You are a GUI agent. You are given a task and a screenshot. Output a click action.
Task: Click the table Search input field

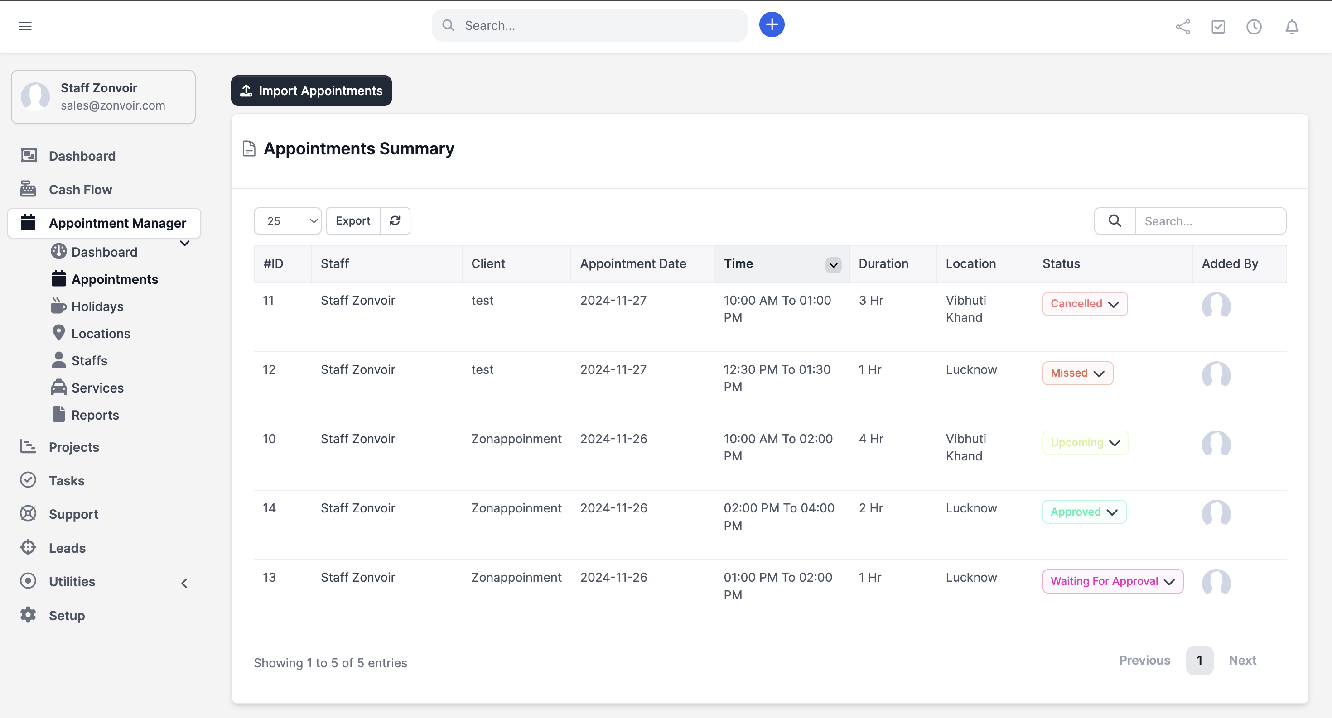(1210, 221)
